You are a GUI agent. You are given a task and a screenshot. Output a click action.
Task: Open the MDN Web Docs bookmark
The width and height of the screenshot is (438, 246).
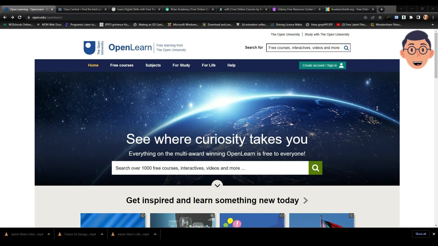click(49, 25)
